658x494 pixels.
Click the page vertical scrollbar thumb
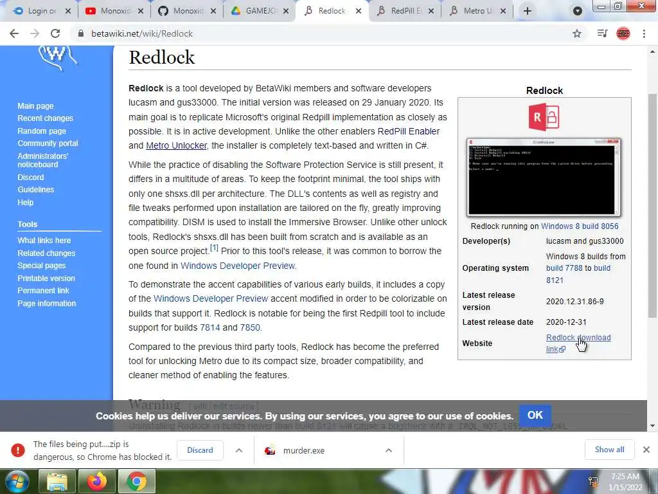652,206
